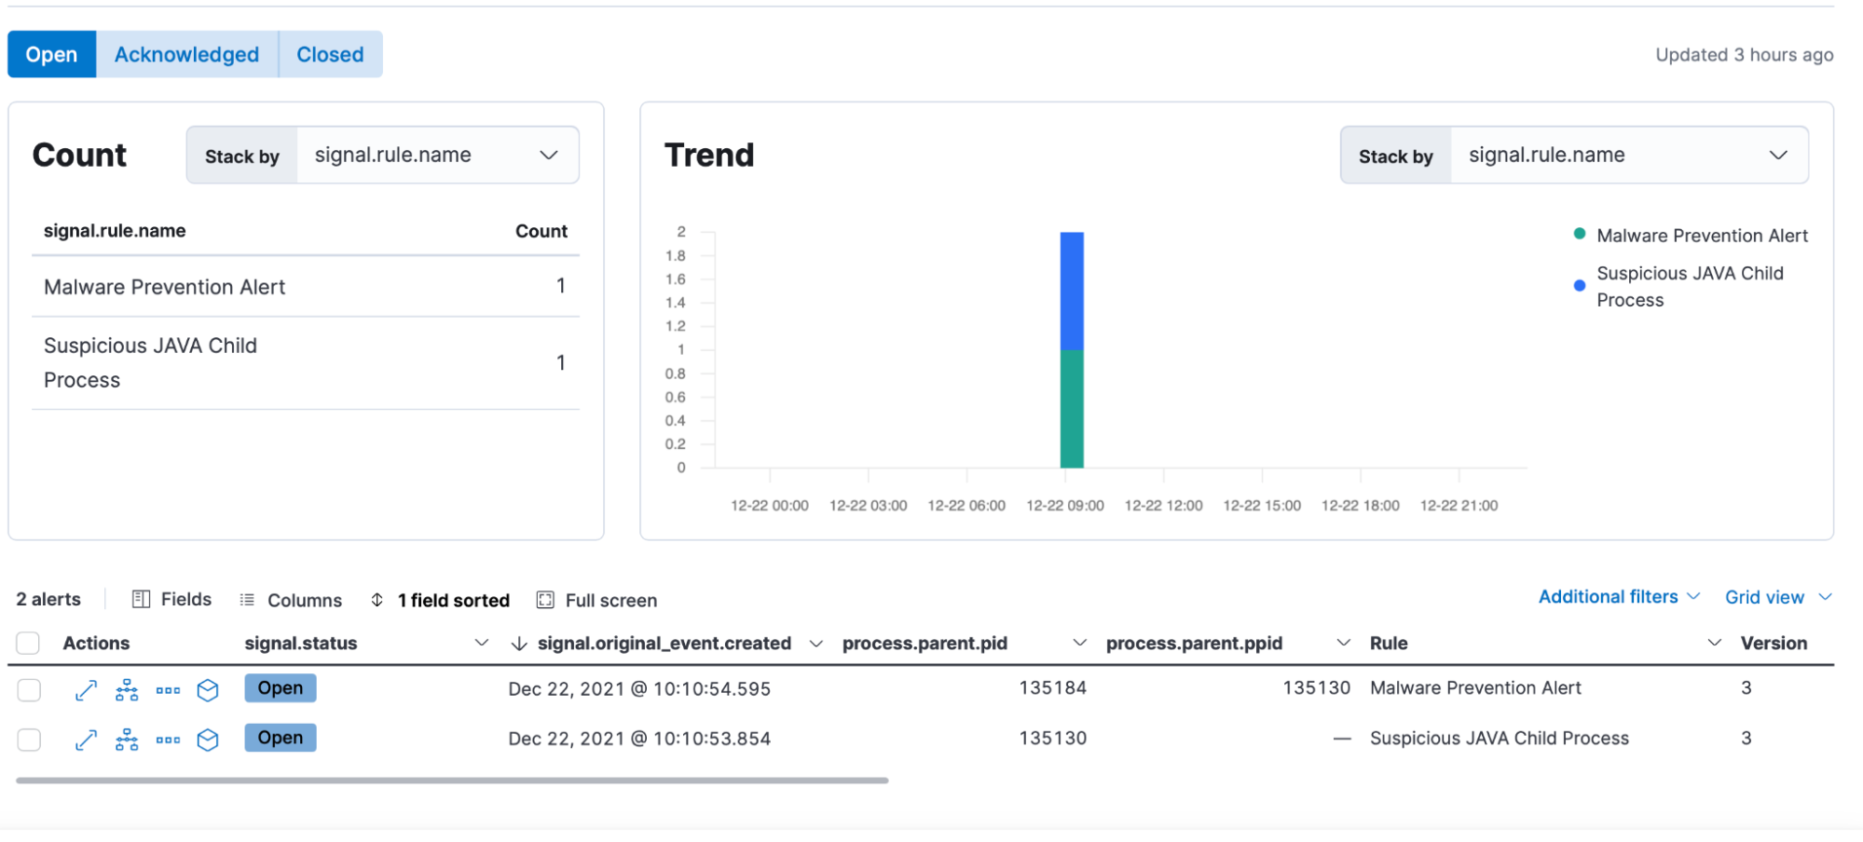The image size is (1863, 842).
Task: Open more actions for Malware Prevention Alert row
Action: point(168,690)
